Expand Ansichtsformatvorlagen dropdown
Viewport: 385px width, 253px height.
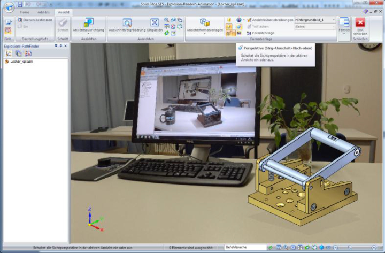point(204,34)
